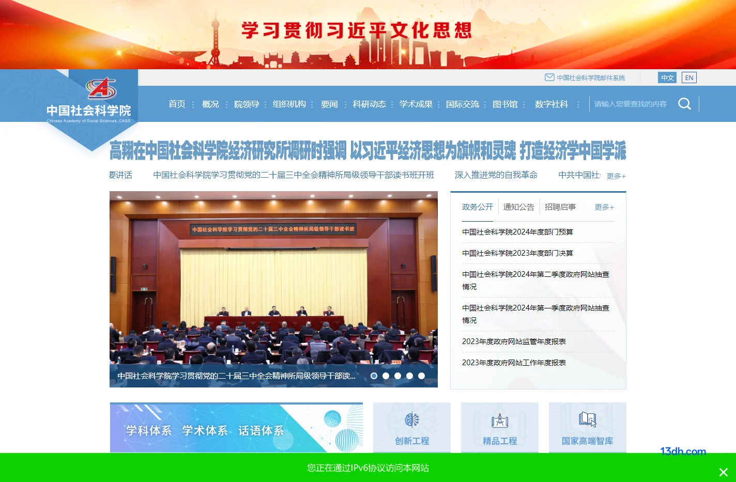Screen dimensions: 736x482
Task: Select the third carousel dot
Action: [397, 376]
